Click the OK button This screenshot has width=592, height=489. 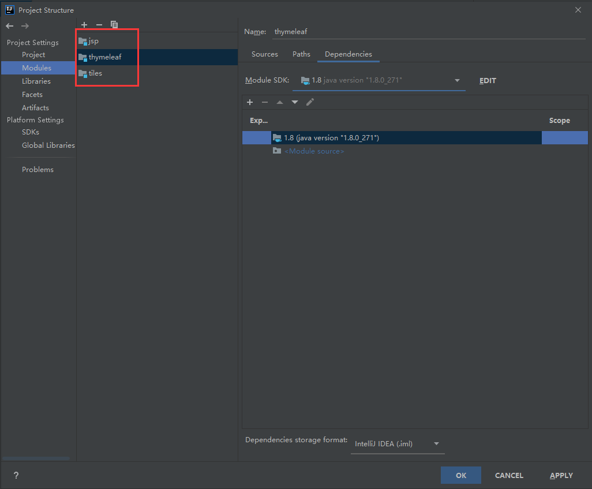tap(460, 475)
